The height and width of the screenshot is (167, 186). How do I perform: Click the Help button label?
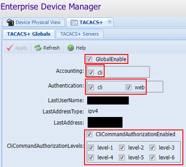pos(81,48)
